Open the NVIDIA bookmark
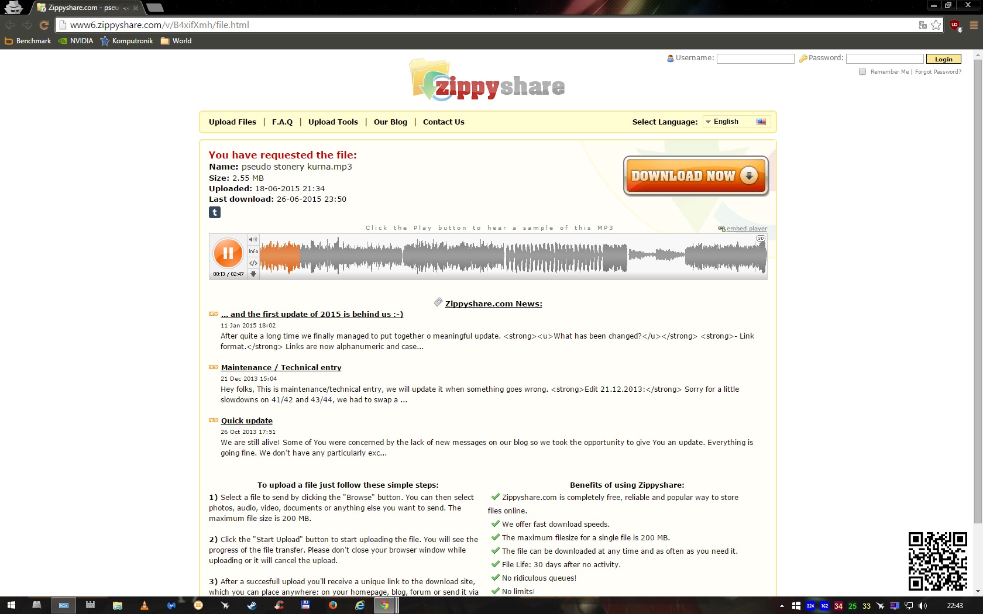The width and height of the screenshot is (983, 614). (x=75, y=41)
